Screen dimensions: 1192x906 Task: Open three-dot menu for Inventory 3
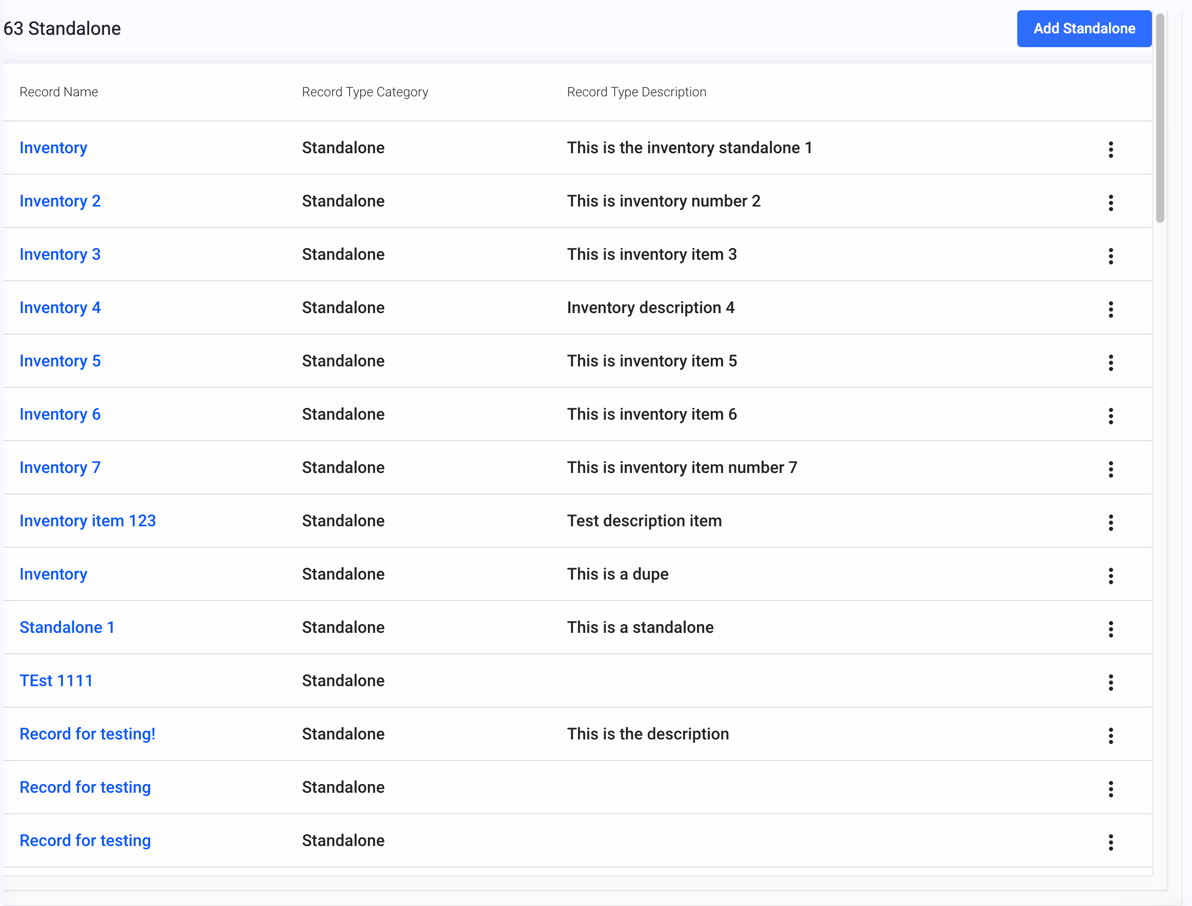pos(1110,256)
